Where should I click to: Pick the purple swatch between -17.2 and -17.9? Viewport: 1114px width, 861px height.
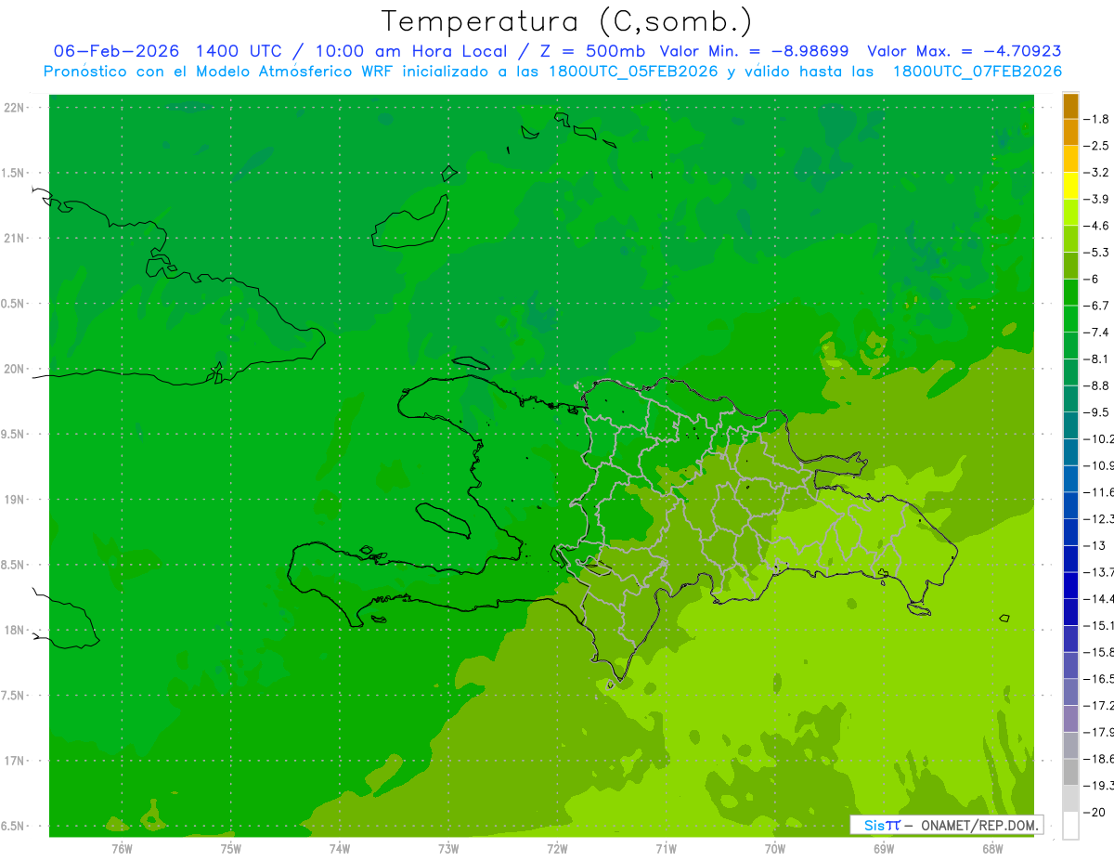pos(1070,719)
